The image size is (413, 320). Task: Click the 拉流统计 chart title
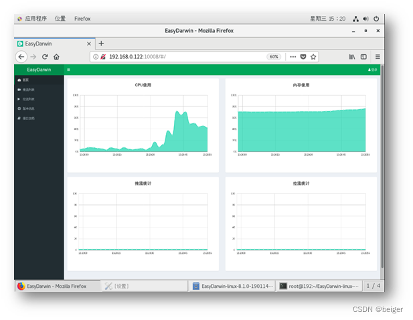(301, 183)
